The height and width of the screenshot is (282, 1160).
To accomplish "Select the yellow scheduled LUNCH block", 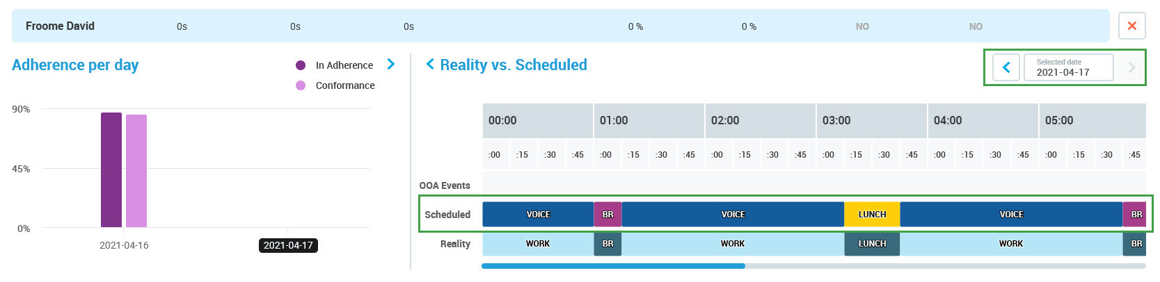I will tap(872, 215).
